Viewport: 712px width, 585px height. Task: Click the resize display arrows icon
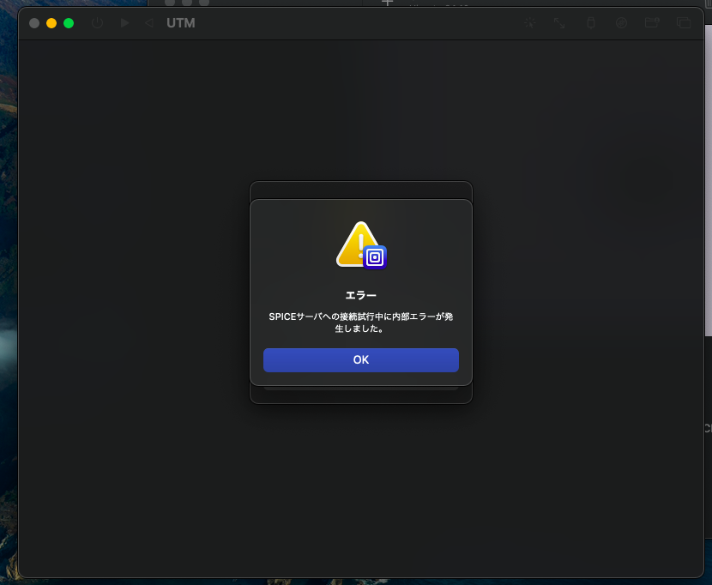(559, 23)
